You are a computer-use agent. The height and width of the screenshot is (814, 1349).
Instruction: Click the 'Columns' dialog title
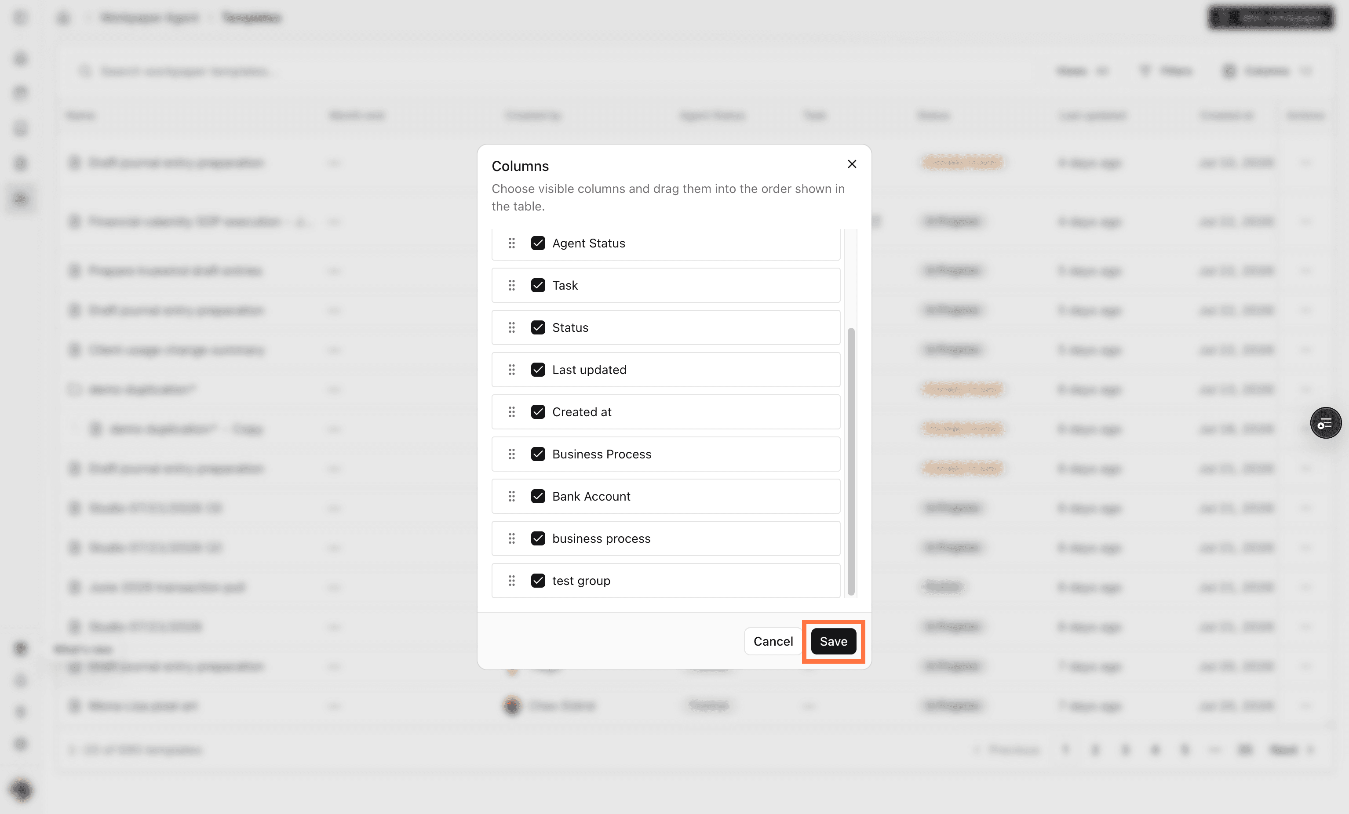[520, 166]
